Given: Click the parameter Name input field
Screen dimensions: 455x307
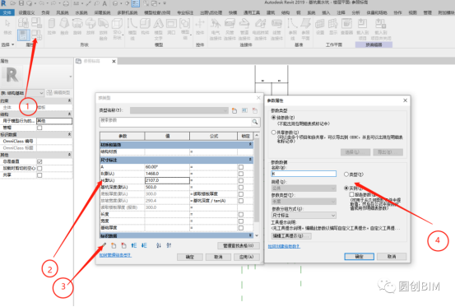Looking at the screenshot, I should click(304, 174).
